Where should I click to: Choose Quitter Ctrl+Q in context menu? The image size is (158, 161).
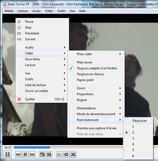point(42,99)
